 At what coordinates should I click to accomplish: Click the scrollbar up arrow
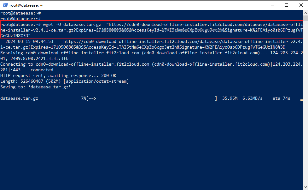point(305,13)
